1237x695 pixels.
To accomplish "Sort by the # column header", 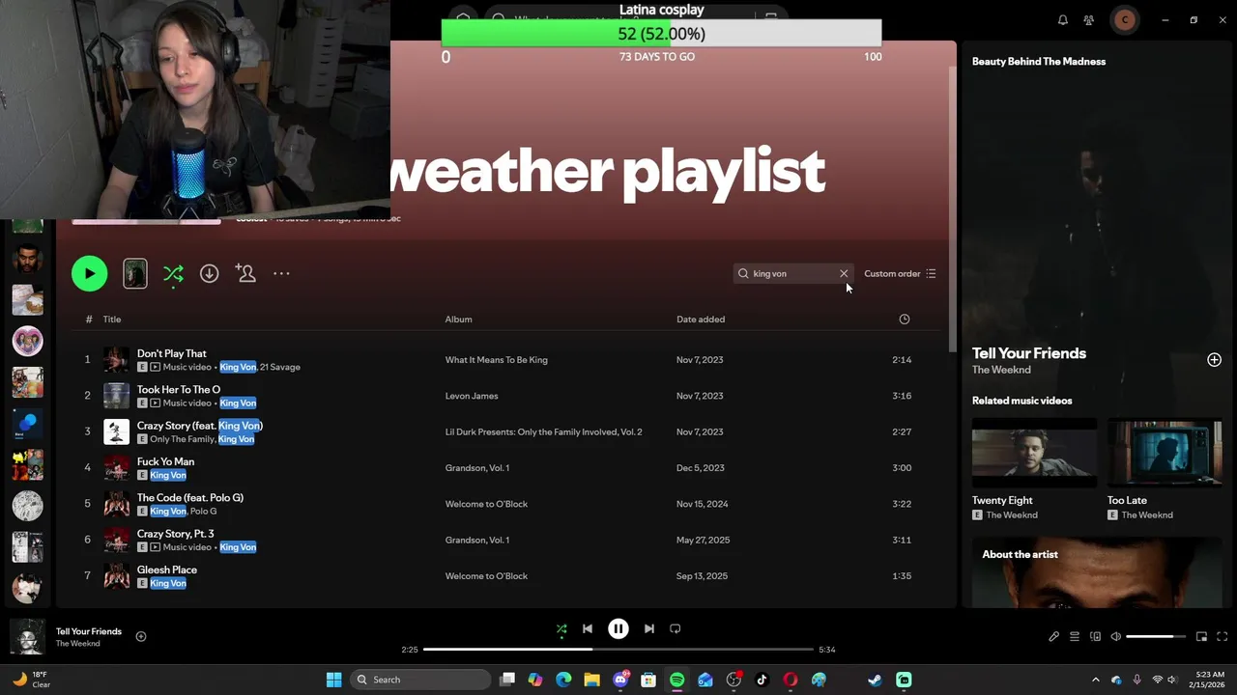I will tap(88, 320).
